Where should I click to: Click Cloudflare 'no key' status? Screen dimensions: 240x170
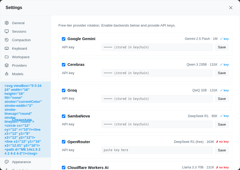222,167
